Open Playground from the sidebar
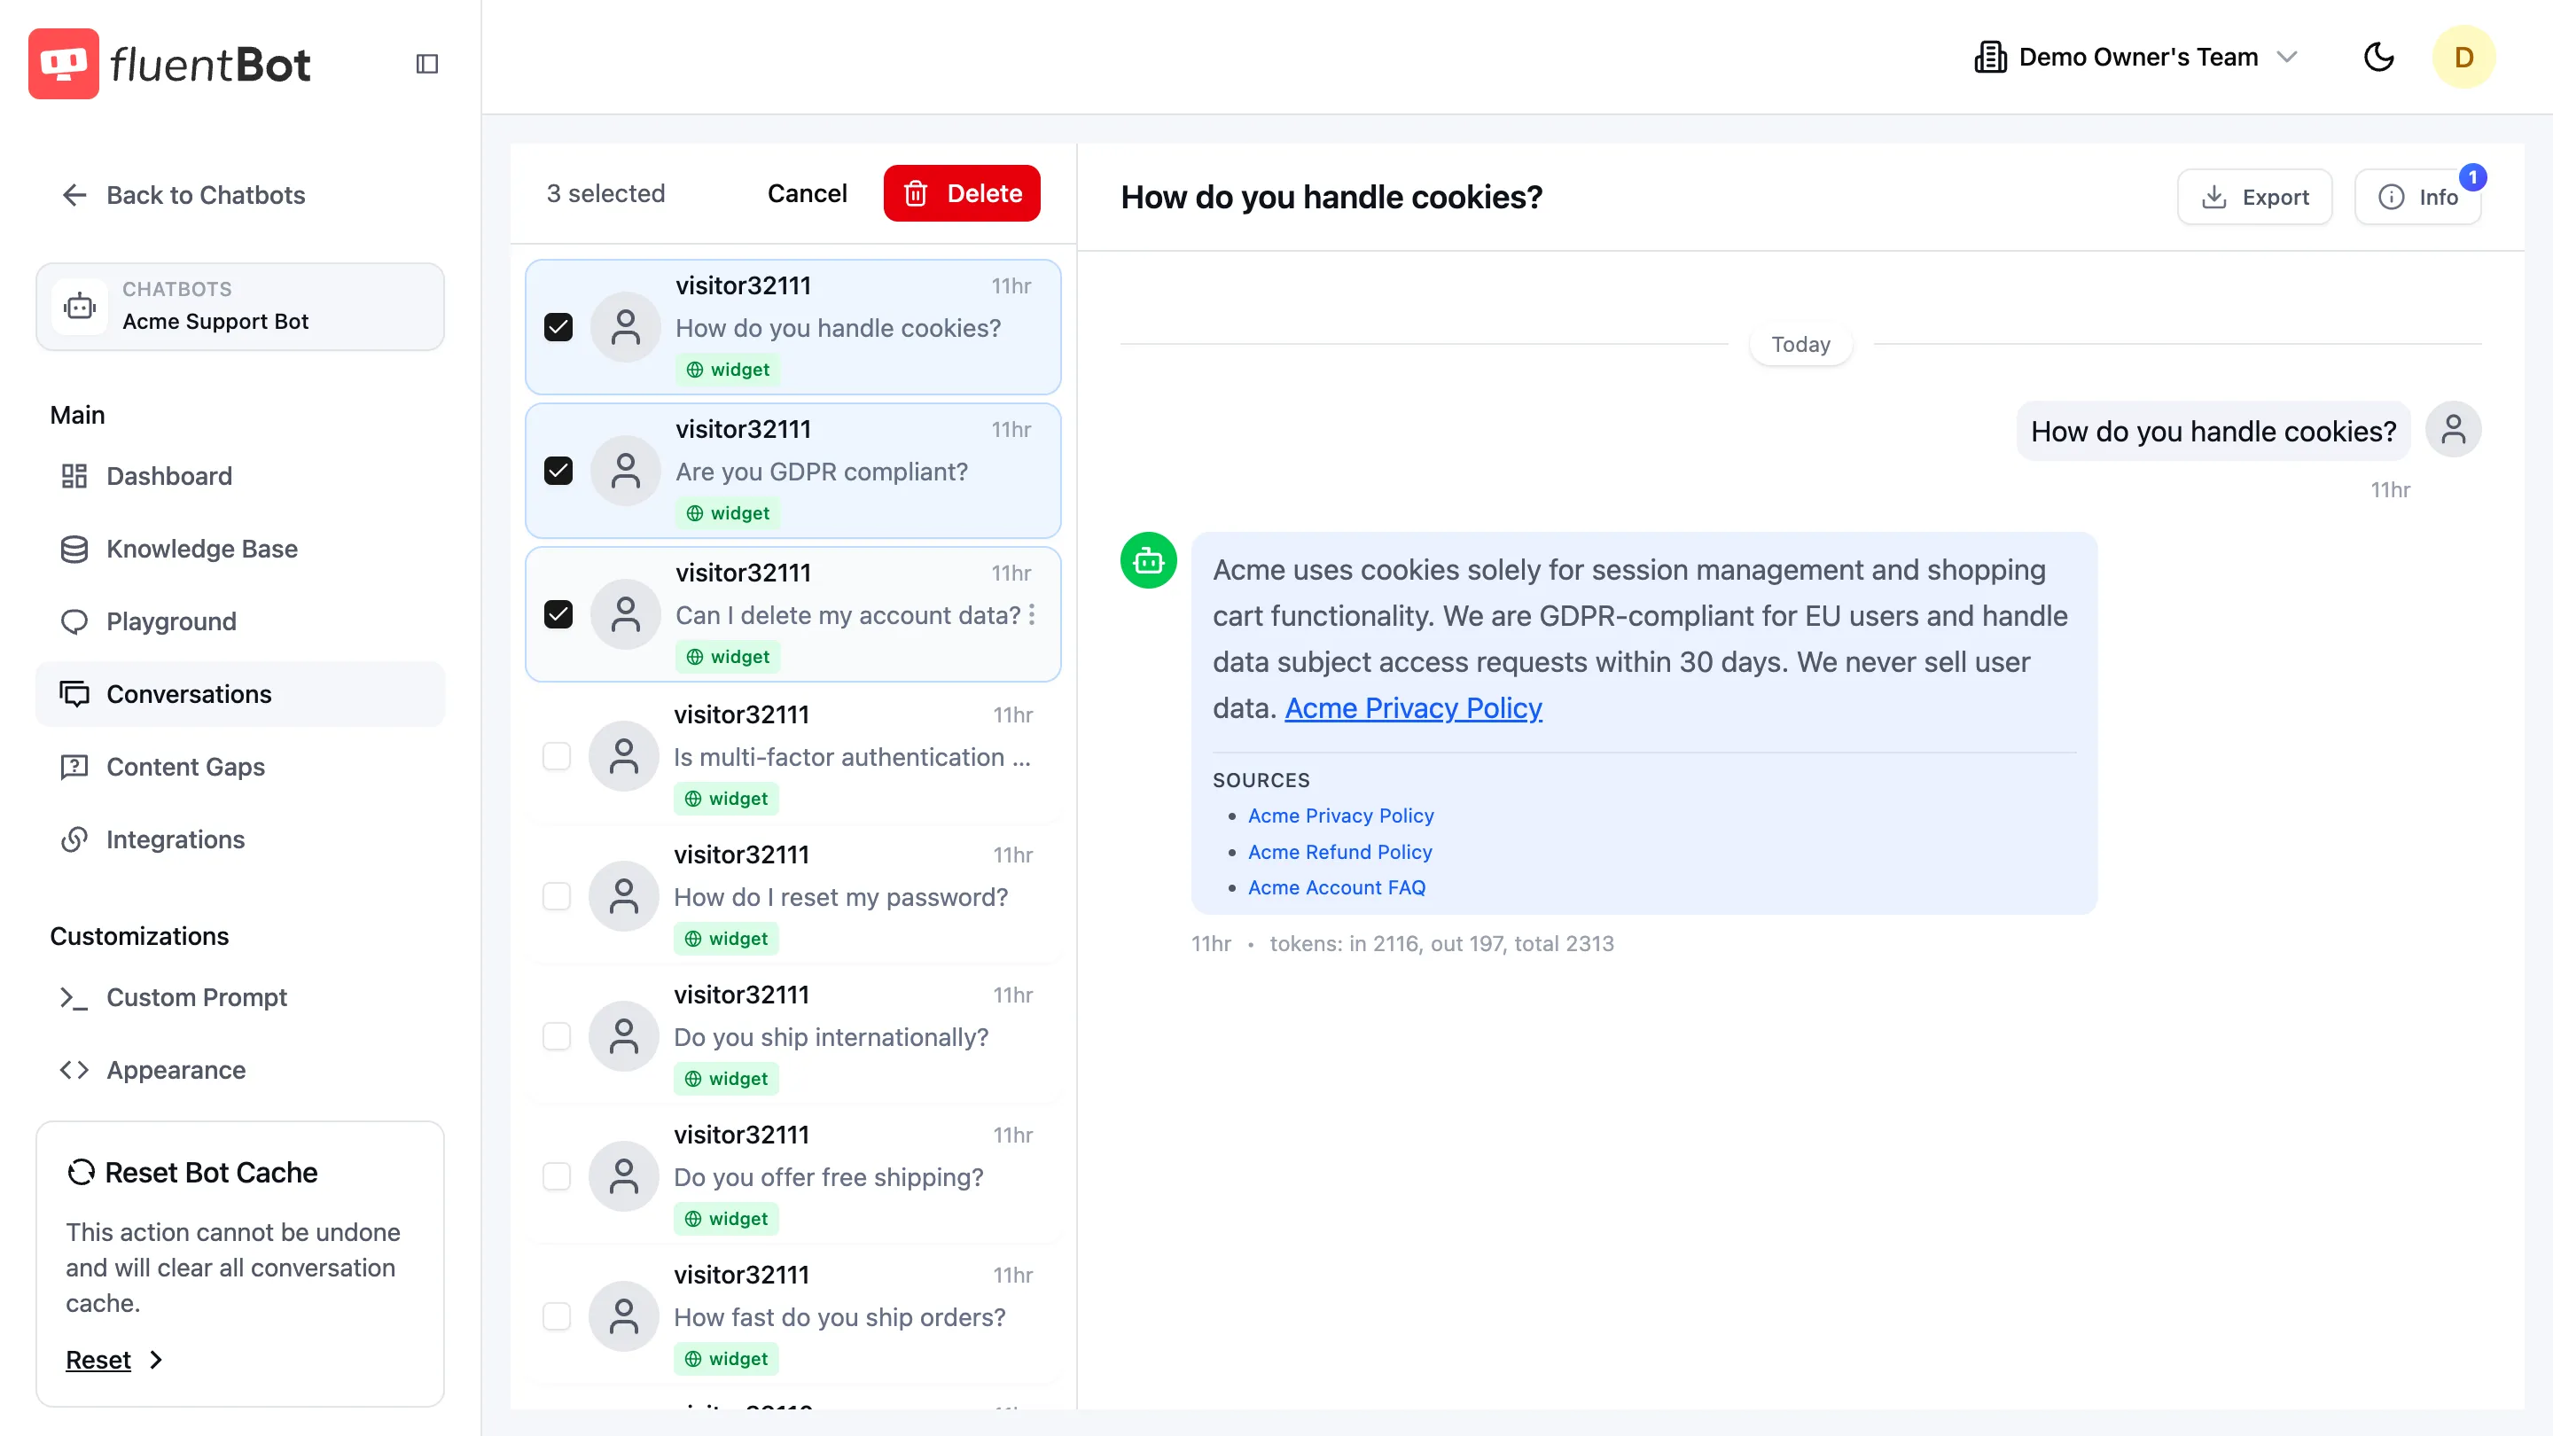Image resolution: width=2553 pixels, height=1436 pixels. point(240,621)
